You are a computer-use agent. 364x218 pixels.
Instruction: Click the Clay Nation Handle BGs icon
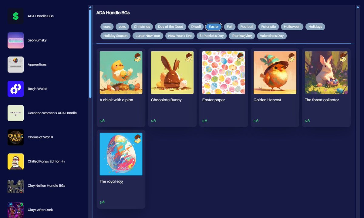click(15, 186)
